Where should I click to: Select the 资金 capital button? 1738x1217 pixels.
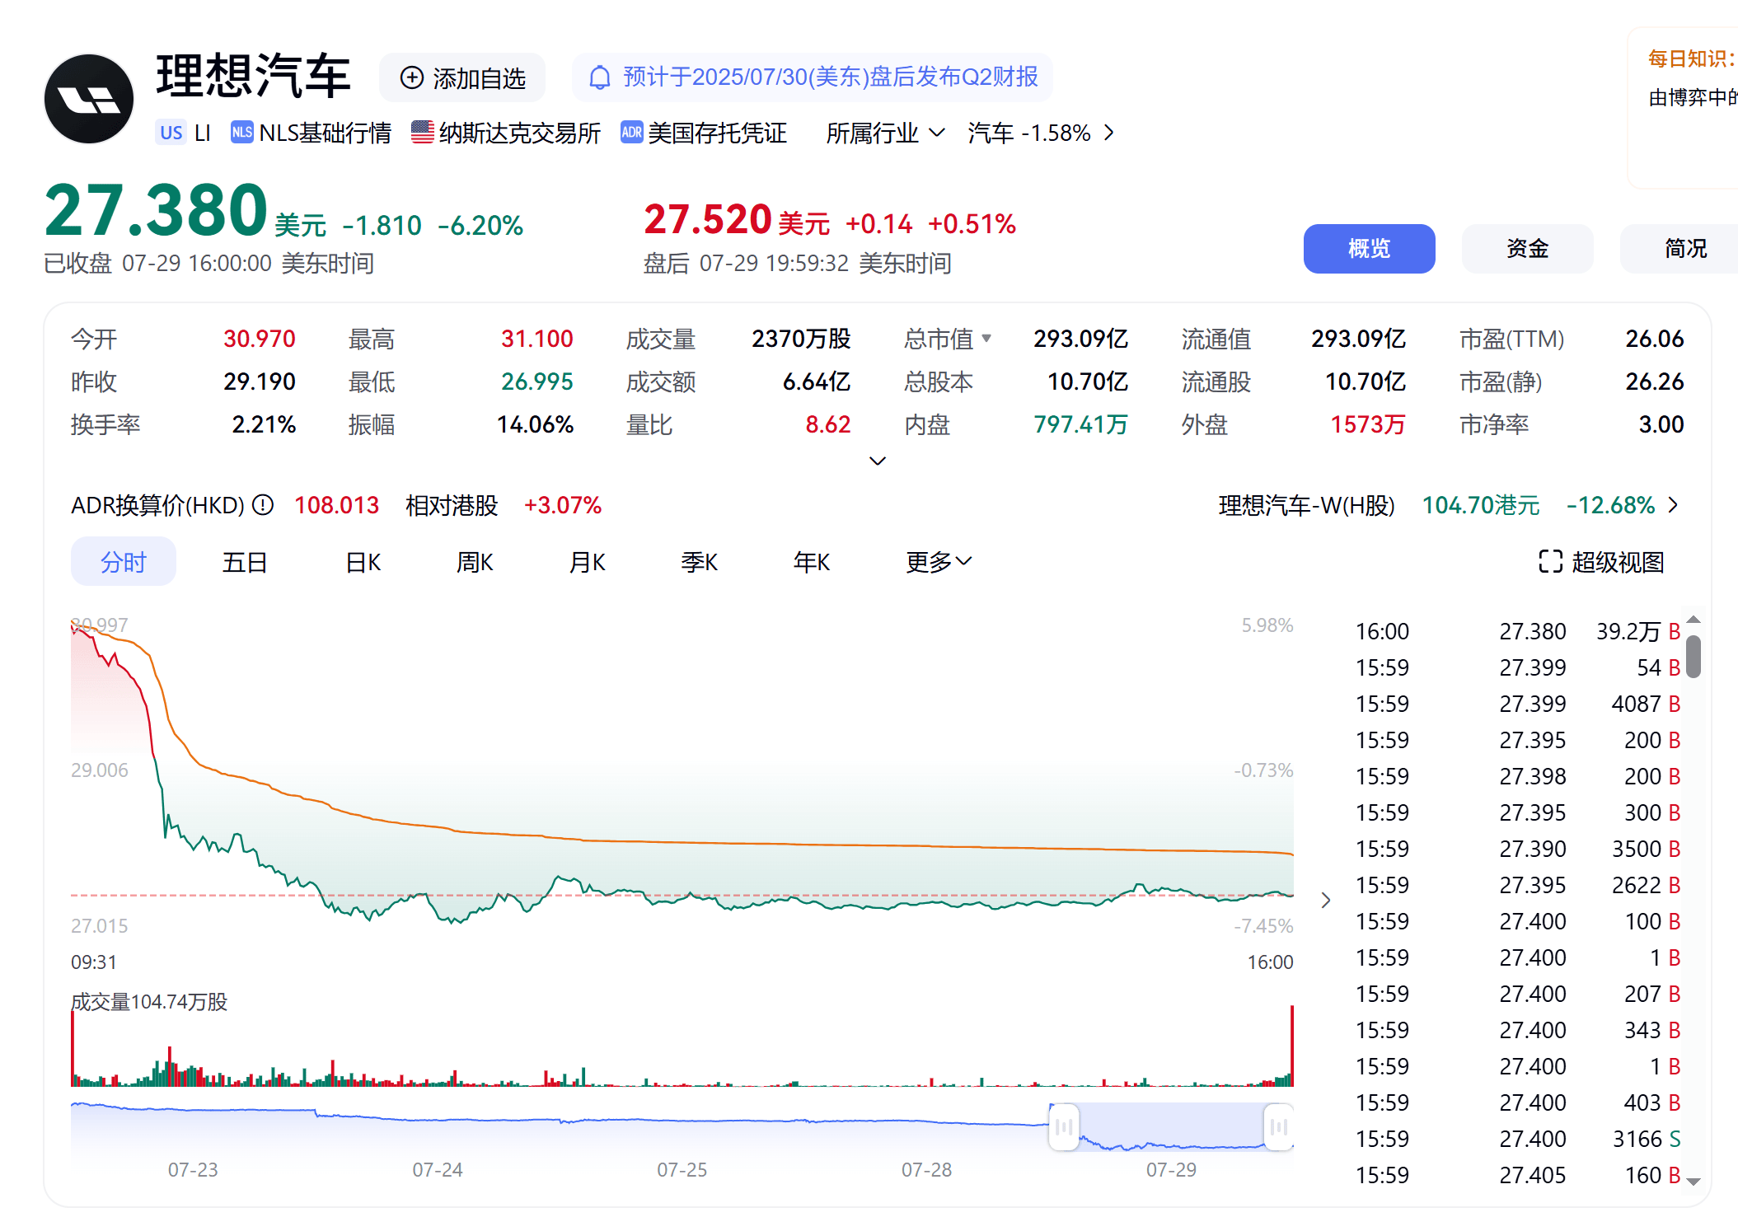(x=1527, y=248)
